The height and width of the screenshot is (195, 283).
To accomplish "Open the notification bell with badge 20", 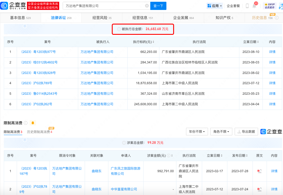I will 254,6.
